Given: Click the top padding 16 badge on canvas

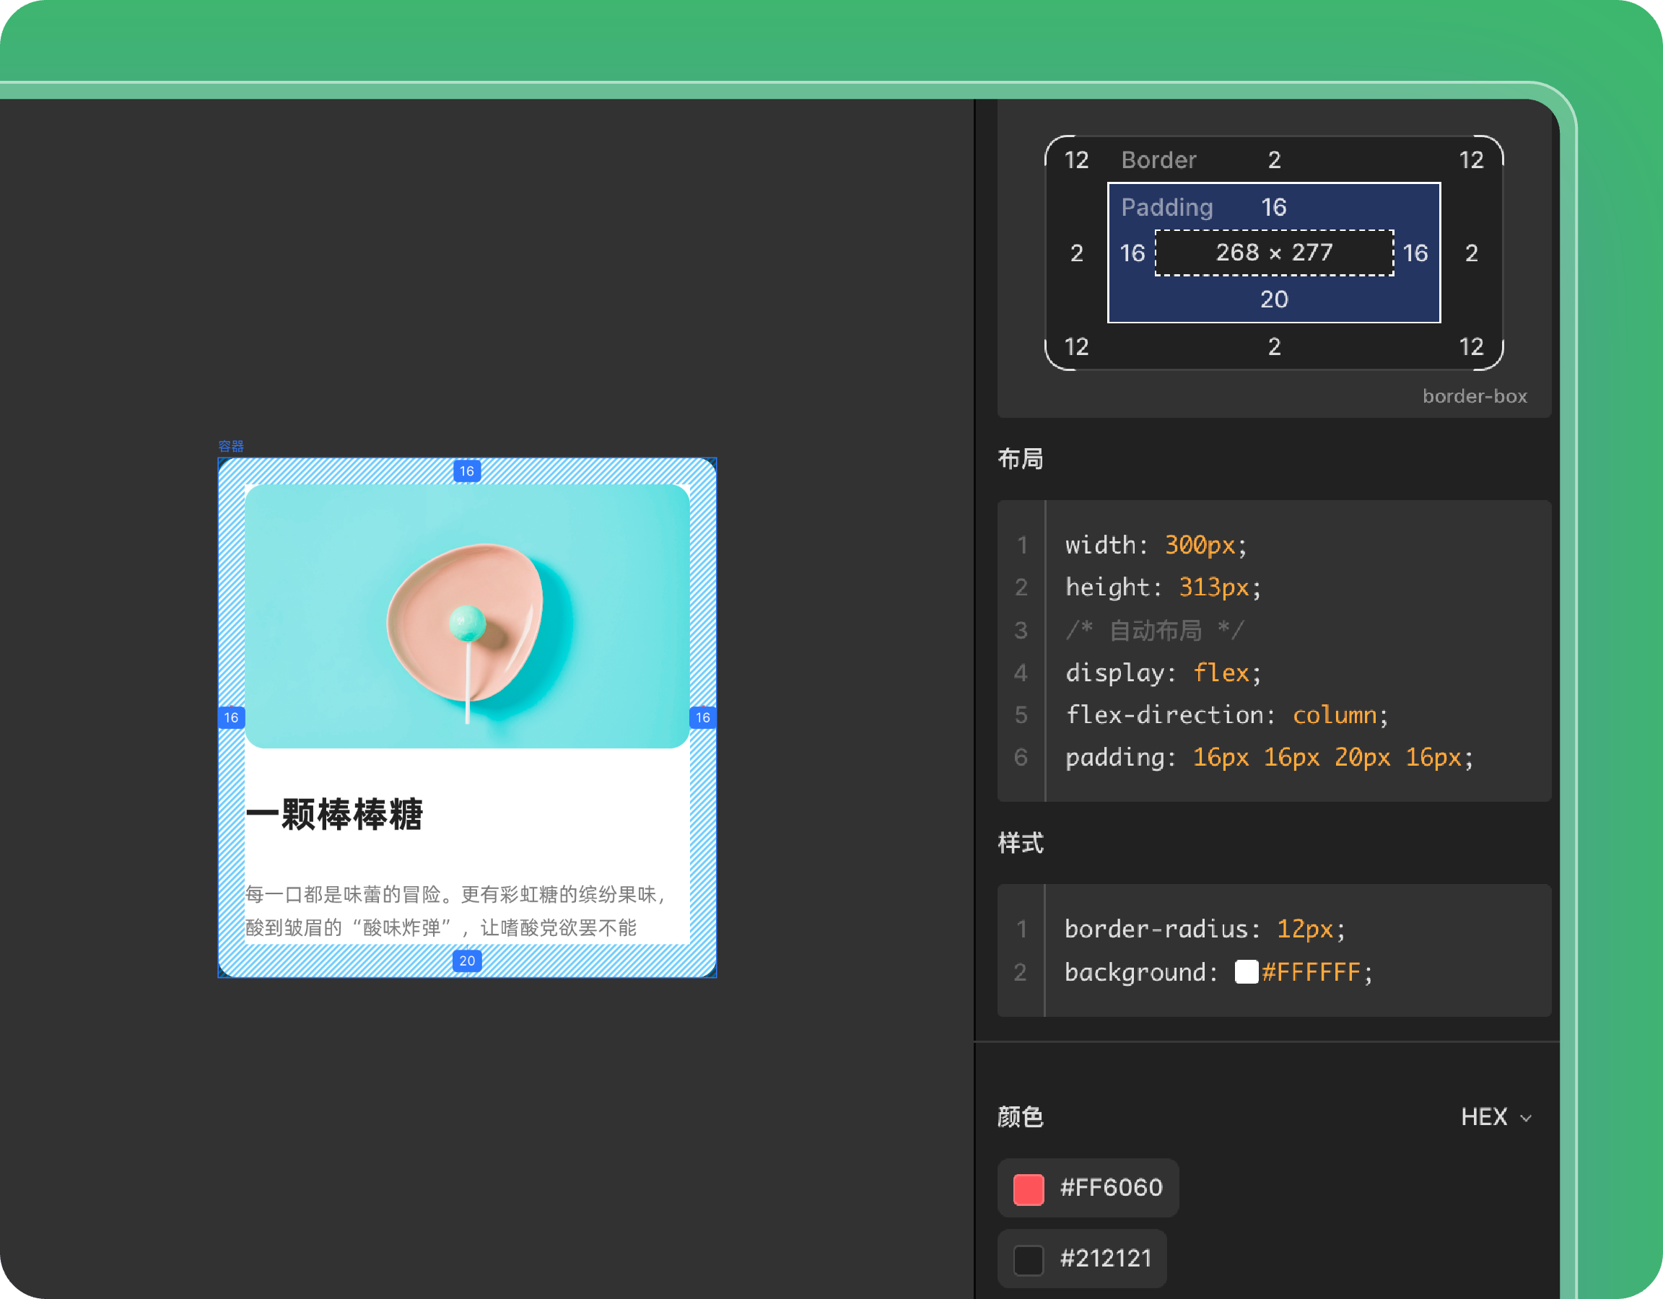Looking at the screenshot, I should [x=467, y=471].
